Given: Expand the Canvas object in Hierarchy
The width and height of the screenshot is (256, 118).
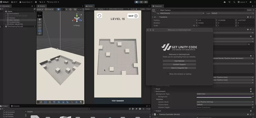Looking at the screenshot, I should (6, 18).
